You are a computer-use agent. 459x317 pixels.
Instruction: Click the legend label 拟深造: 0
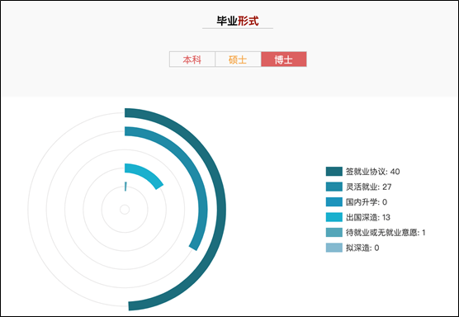[362, 248]
